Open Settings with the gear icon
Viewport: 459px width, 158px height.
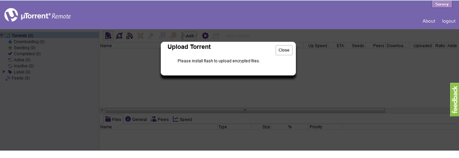205,36
